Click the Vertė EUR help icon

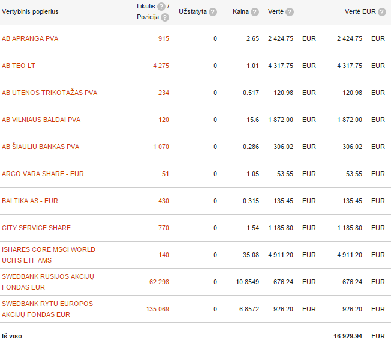tap(382, 12)
